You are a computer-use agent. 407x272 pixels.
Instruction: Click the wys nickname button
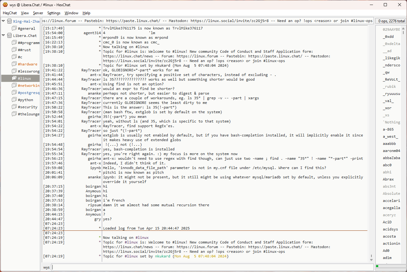pyautogui.click(x=46, y=267)
